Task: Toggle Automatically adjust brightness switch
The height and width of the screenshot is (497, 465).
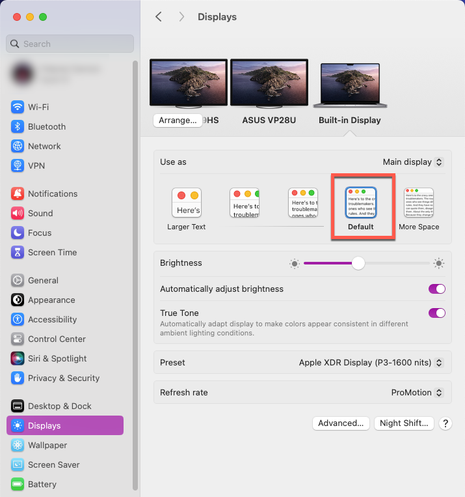Action: point(437,289)
